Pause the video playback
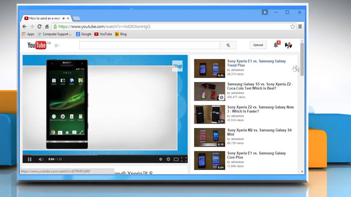Image resolution: width=351 pixels, height=197 pixels. click(30, 159)
